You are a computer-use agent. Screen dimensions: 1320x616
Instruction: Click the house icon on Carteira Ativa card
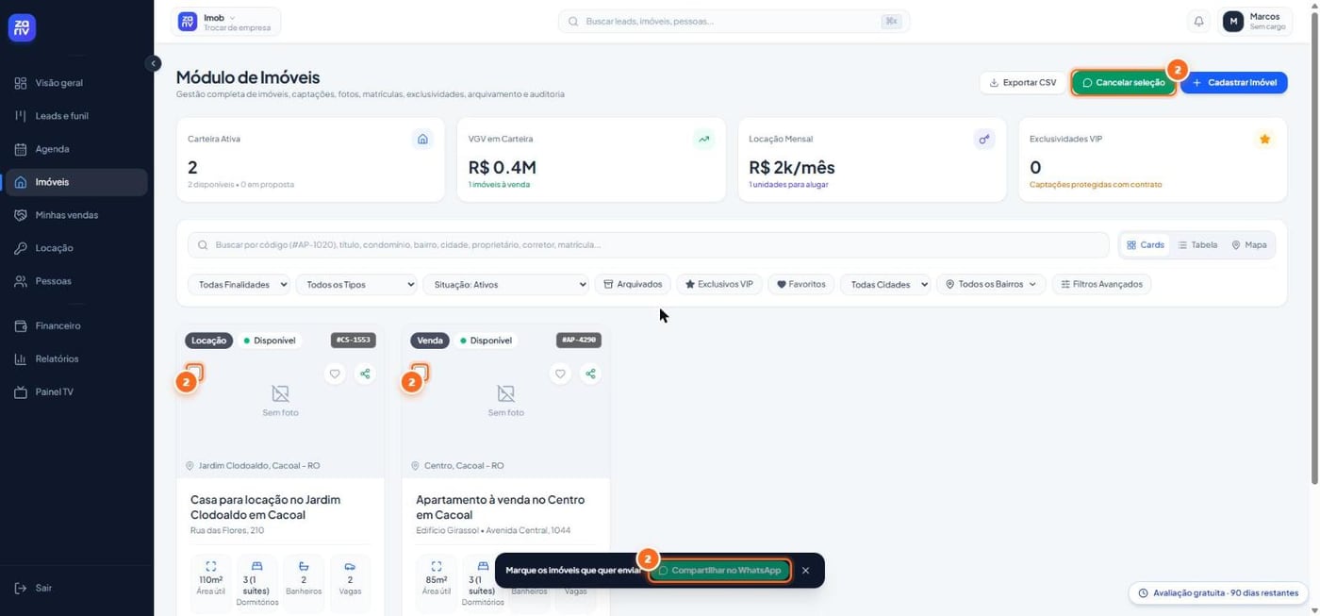[422, 140]
